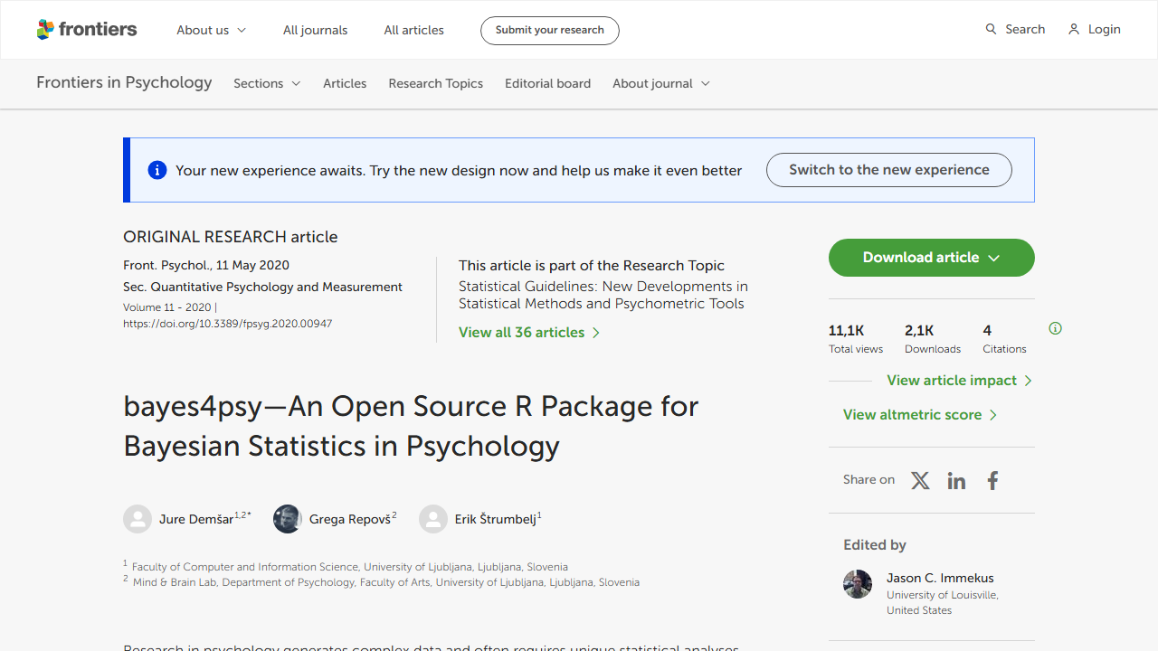Viewport: 1158px width, 651px height.
Task: Click author name Erik Štrumbelj
Action: [x=496, y=519]
